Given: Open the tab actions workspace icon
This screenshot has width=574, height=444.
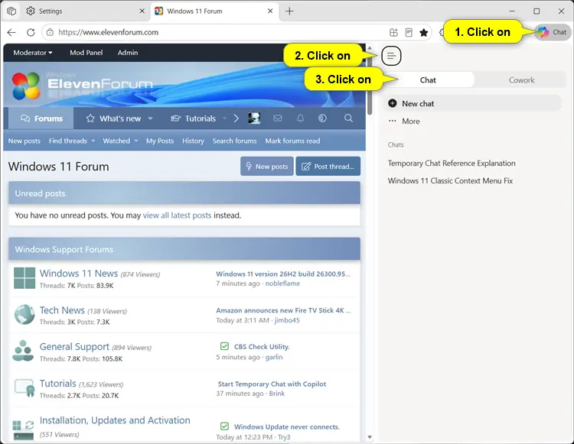Looking at the screenshot, I should (11, 11).
